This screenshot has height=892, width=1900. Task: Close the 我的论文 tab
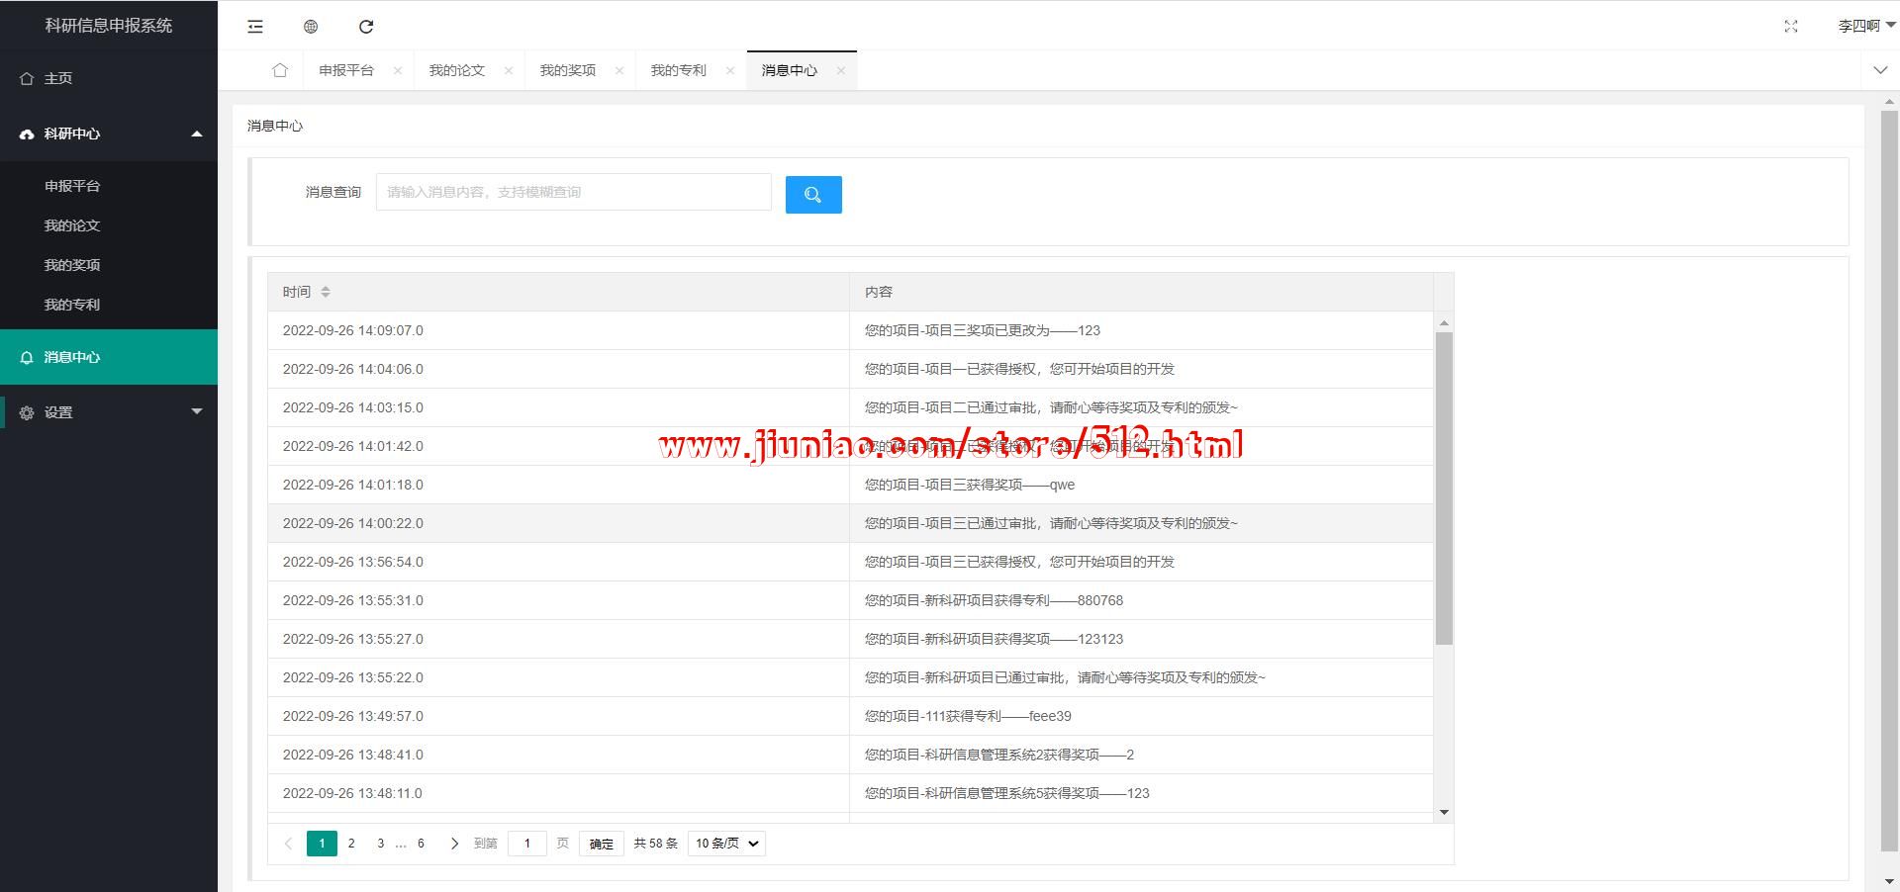point(509,70)
